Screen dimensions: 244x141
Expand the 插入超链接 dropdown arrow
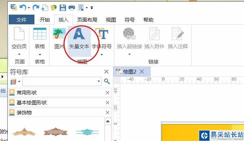pyautogui.click(x=129, y=54)
